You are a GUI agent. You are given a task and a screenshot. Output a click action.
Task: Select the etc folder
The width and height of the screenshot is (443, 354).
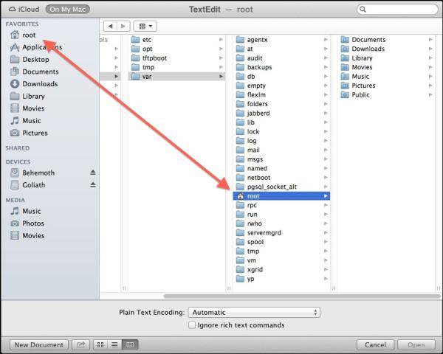coord(176,40)
